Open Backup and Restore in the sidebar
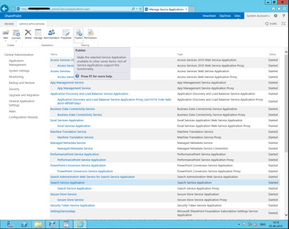Viewport: 289px width, 229px height. click(x=22, y=83)
